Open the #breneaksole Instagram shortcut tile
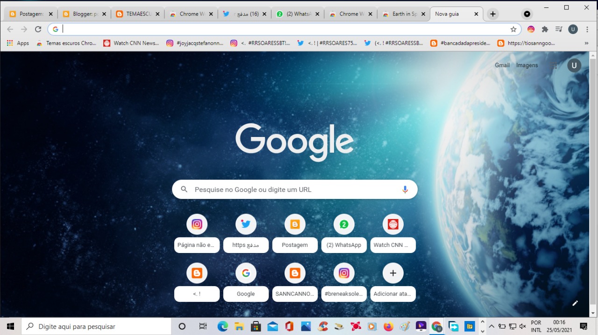 (x=344, y=282)
